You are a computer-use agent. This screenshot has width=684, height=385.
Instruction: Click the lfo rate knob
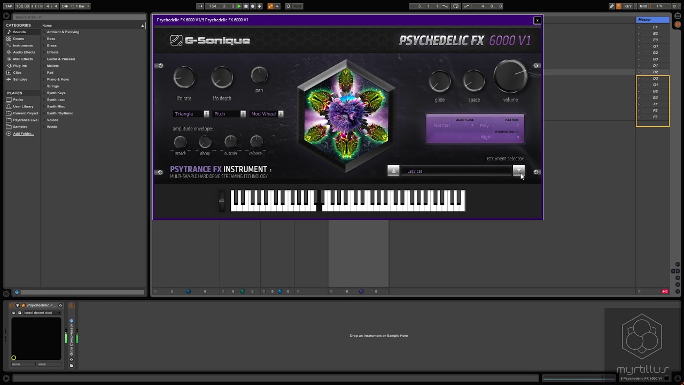[x=184, y=78]
